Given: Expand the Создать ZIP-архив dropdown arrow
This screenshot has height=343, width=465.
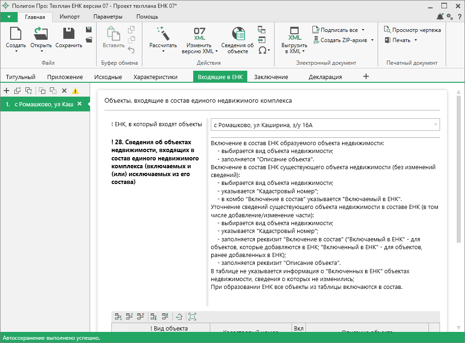Looking at the screenshot, I should click(x=372, y=40).
